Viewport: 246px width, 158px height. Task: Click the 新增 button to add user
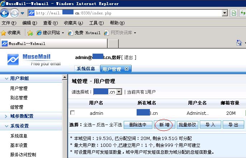coord(164,125)
